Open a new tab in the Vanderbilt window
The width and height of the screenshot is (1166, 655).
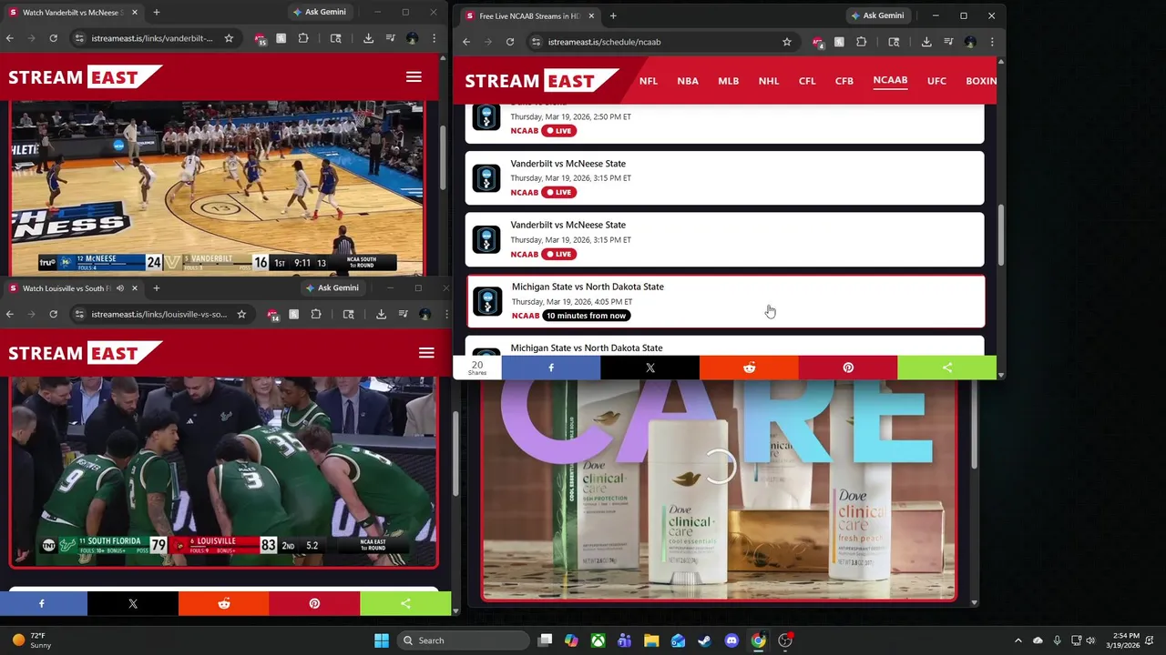156,12
